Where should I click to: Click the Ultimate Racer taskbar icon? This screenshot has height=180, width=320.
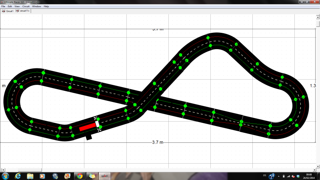pos(104,176)
